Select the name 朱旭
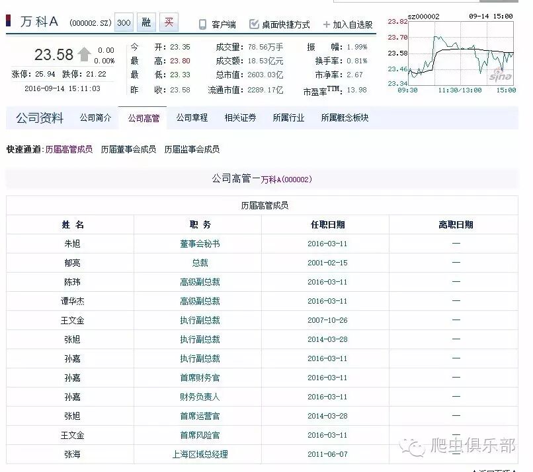Image resolution: width=533 pixels, height=472 pixels. (x=72, y=244)
